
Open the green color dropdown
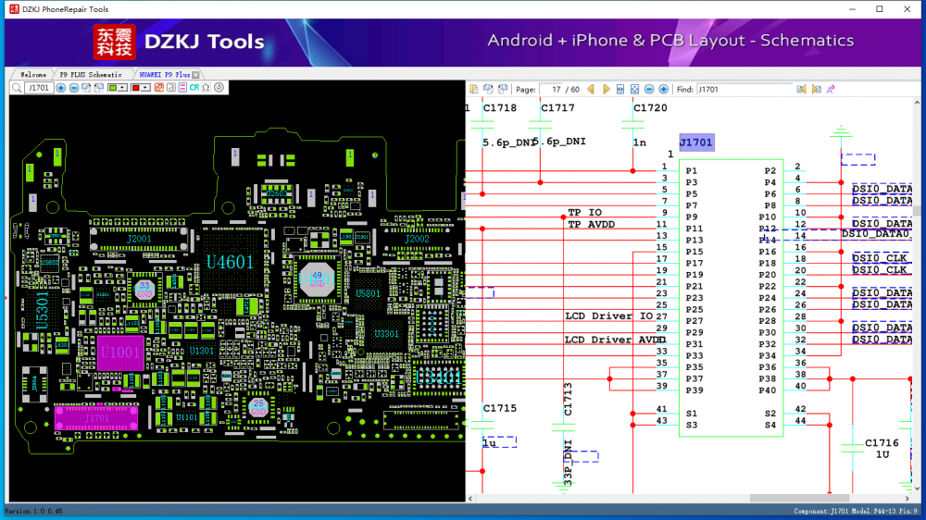click(119, 88)
